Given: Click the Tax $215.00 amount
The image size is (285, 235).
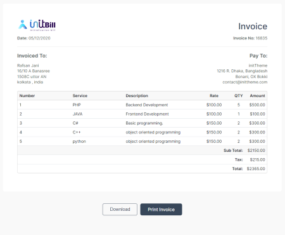Looking at the screenshot, I should 257,159.
